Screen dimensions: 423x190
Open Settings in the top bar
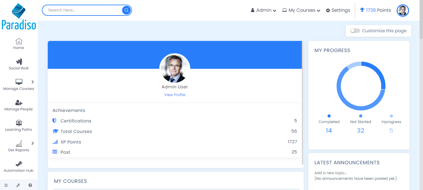pos(338,10)
